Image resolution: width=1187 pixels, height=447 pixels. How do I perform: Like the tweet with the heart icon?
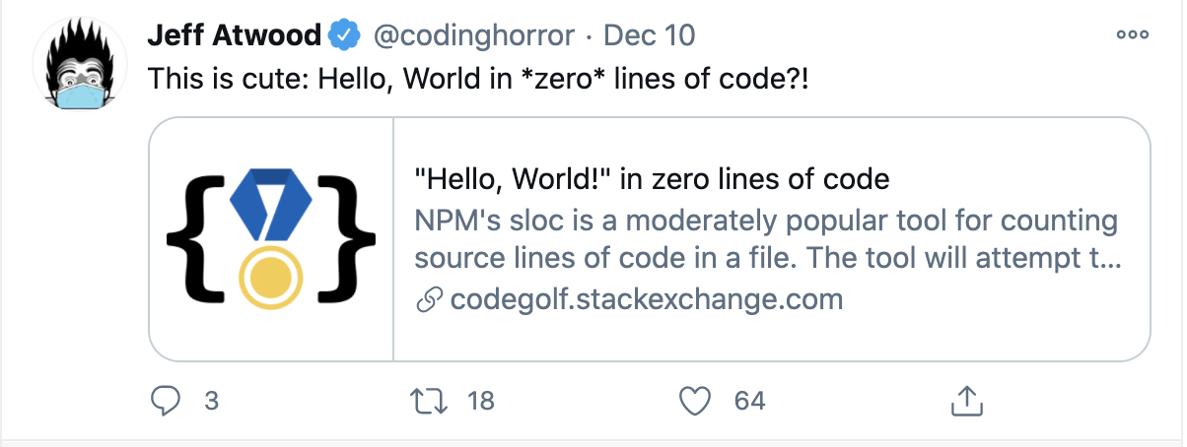click(697, 401)
